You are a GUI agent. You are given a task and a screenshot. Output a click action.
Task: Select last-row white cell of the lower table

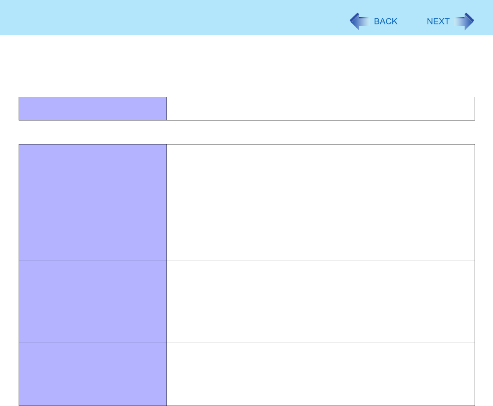pos(320,374)
